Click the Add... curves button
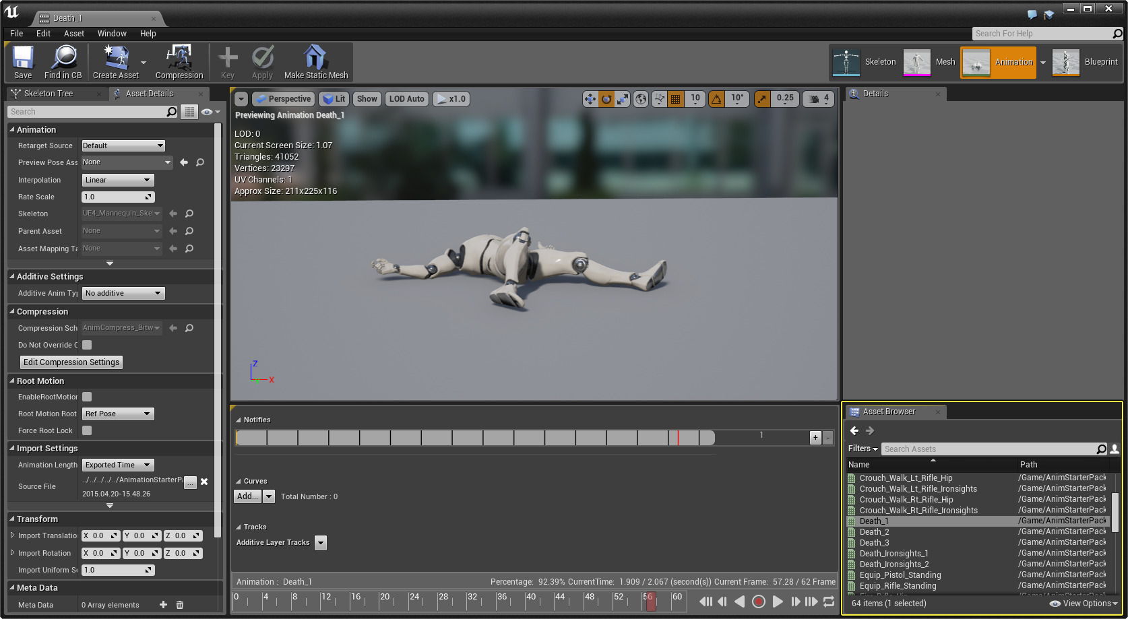This screenshot has width=1128, height=619. [x=247, y=496]
